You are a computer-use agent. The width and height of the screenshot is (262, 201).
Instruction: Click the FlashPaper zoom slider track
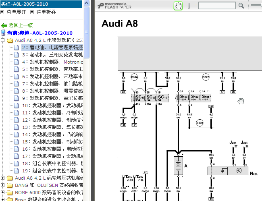[x=256, y=5]
